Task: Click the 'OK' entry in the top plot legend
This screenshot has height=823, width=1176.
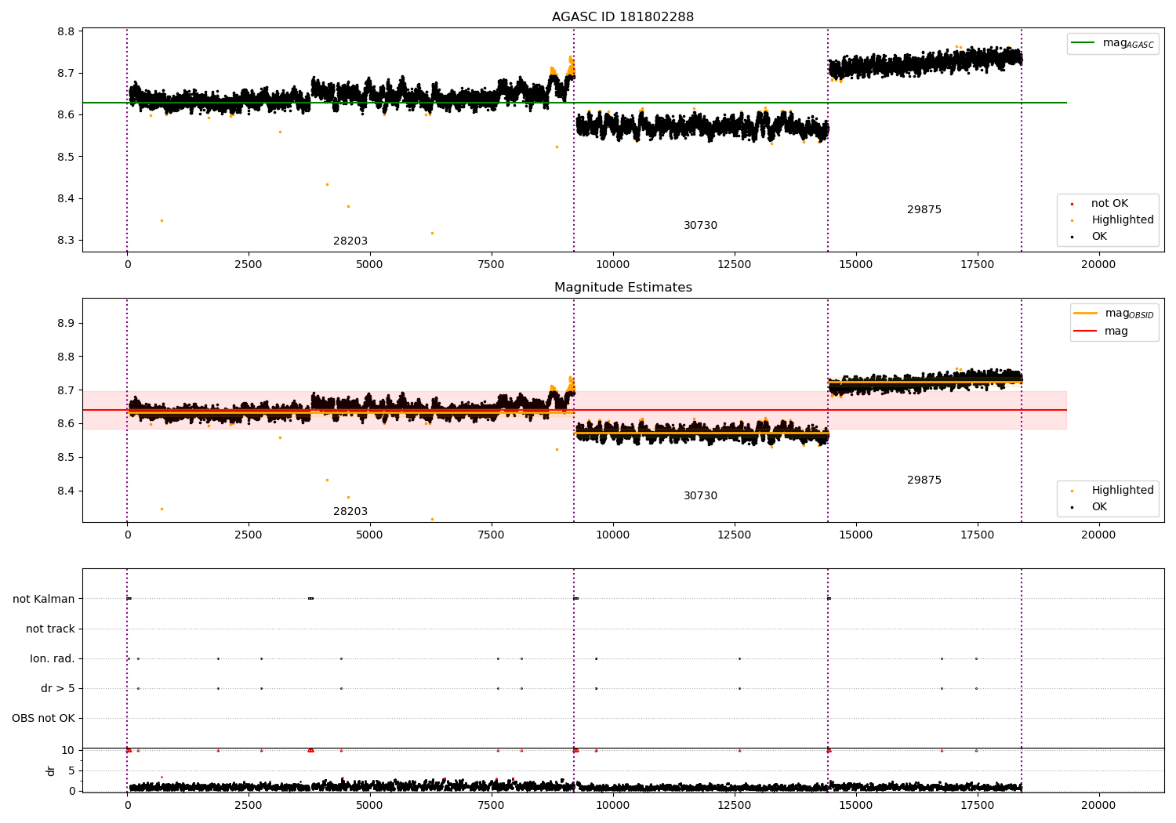Action: coord(1099,237)
